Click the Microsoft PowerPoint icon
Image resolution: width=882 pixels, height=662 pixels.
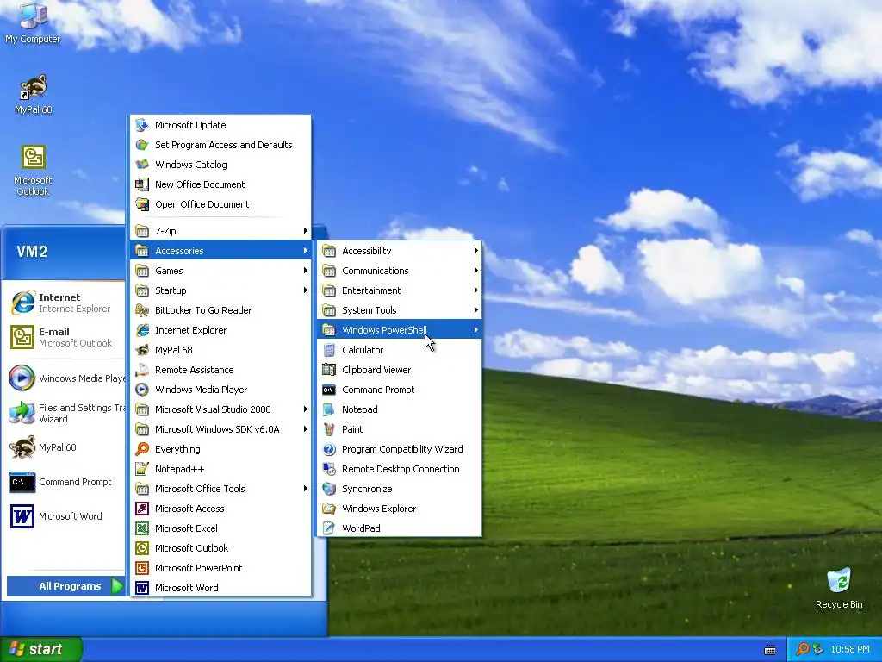pyautogui.click(x=142, y=568)
